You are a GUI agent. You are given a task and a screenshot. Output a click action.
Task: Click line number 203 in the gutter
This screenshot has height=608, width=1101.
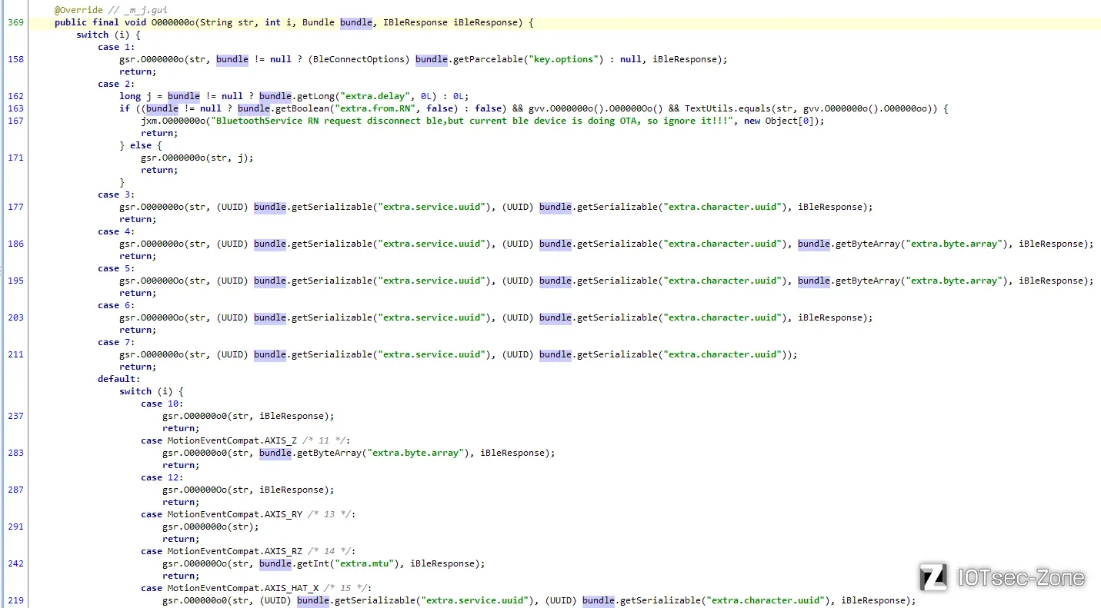[15, 317]
